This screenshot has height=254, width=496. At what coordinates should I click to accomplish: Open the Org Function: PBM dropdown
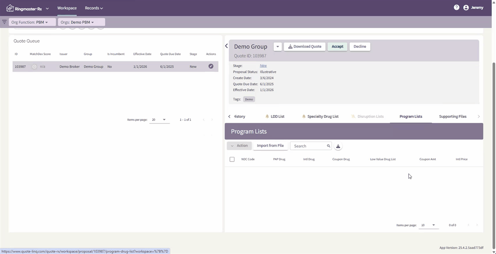tap(32, 22)
